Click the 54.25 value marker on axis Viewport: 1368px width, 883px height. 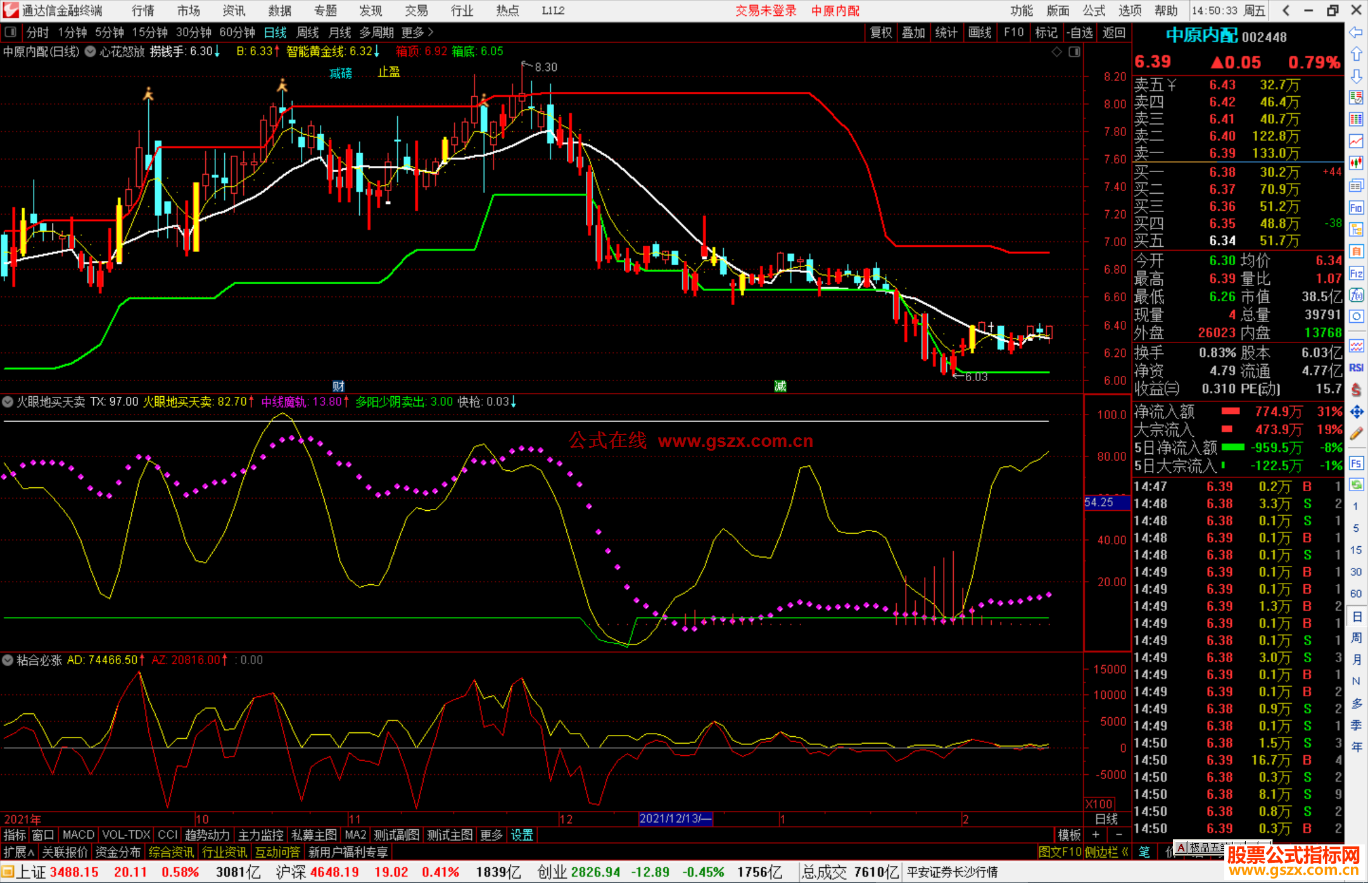click(1106, 503)
